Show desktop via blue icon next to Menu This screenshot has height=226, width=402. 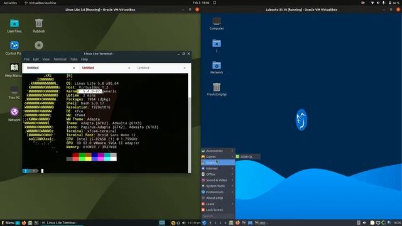point(18,223)
